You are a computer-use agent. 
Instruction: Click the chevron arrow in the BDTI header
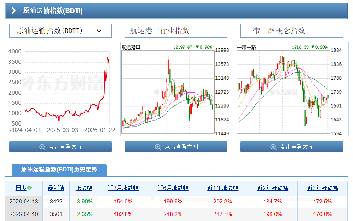14,11
